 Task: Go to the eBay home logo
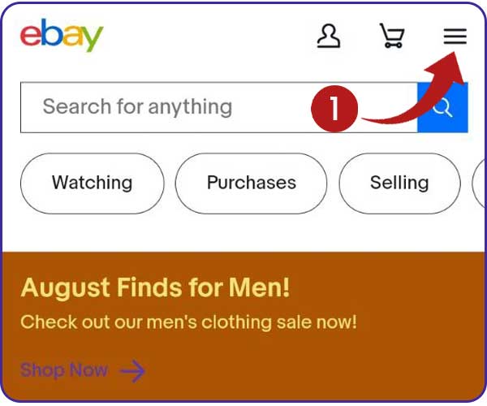point(62,35)
